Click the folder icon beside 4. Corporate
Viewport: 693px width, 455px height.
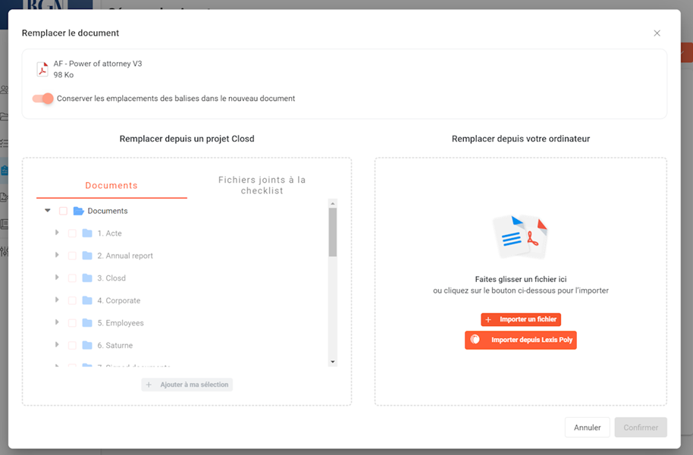87,301
